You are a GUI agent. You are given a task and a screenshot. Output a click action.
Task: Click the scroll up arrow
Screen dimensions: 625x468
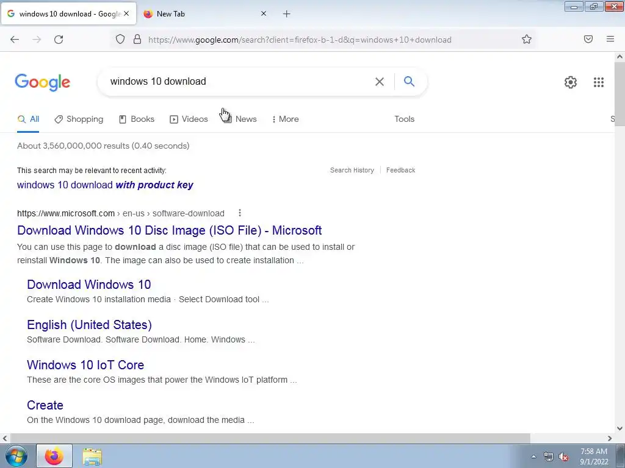point(620,57)
